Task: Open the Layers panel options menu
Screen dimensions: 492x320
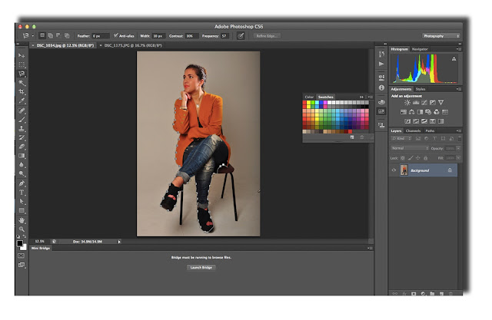Action: click(459, 131)
